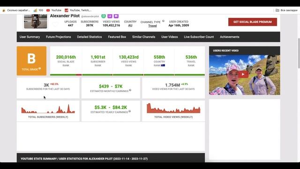Open the Similar Channels tab

[143, 37]
